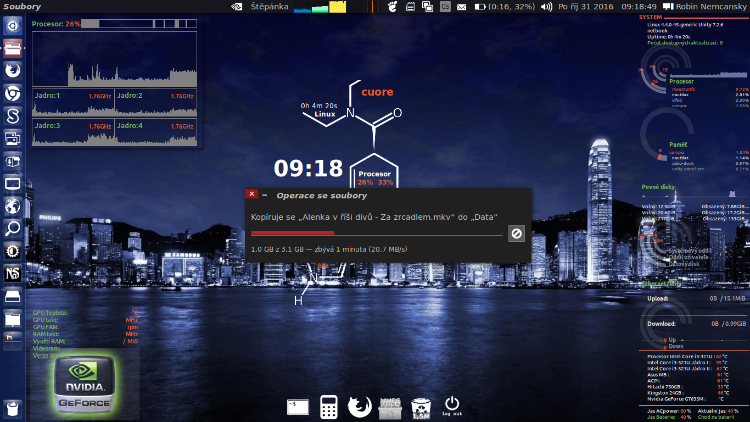Click the log out power button

452,404
